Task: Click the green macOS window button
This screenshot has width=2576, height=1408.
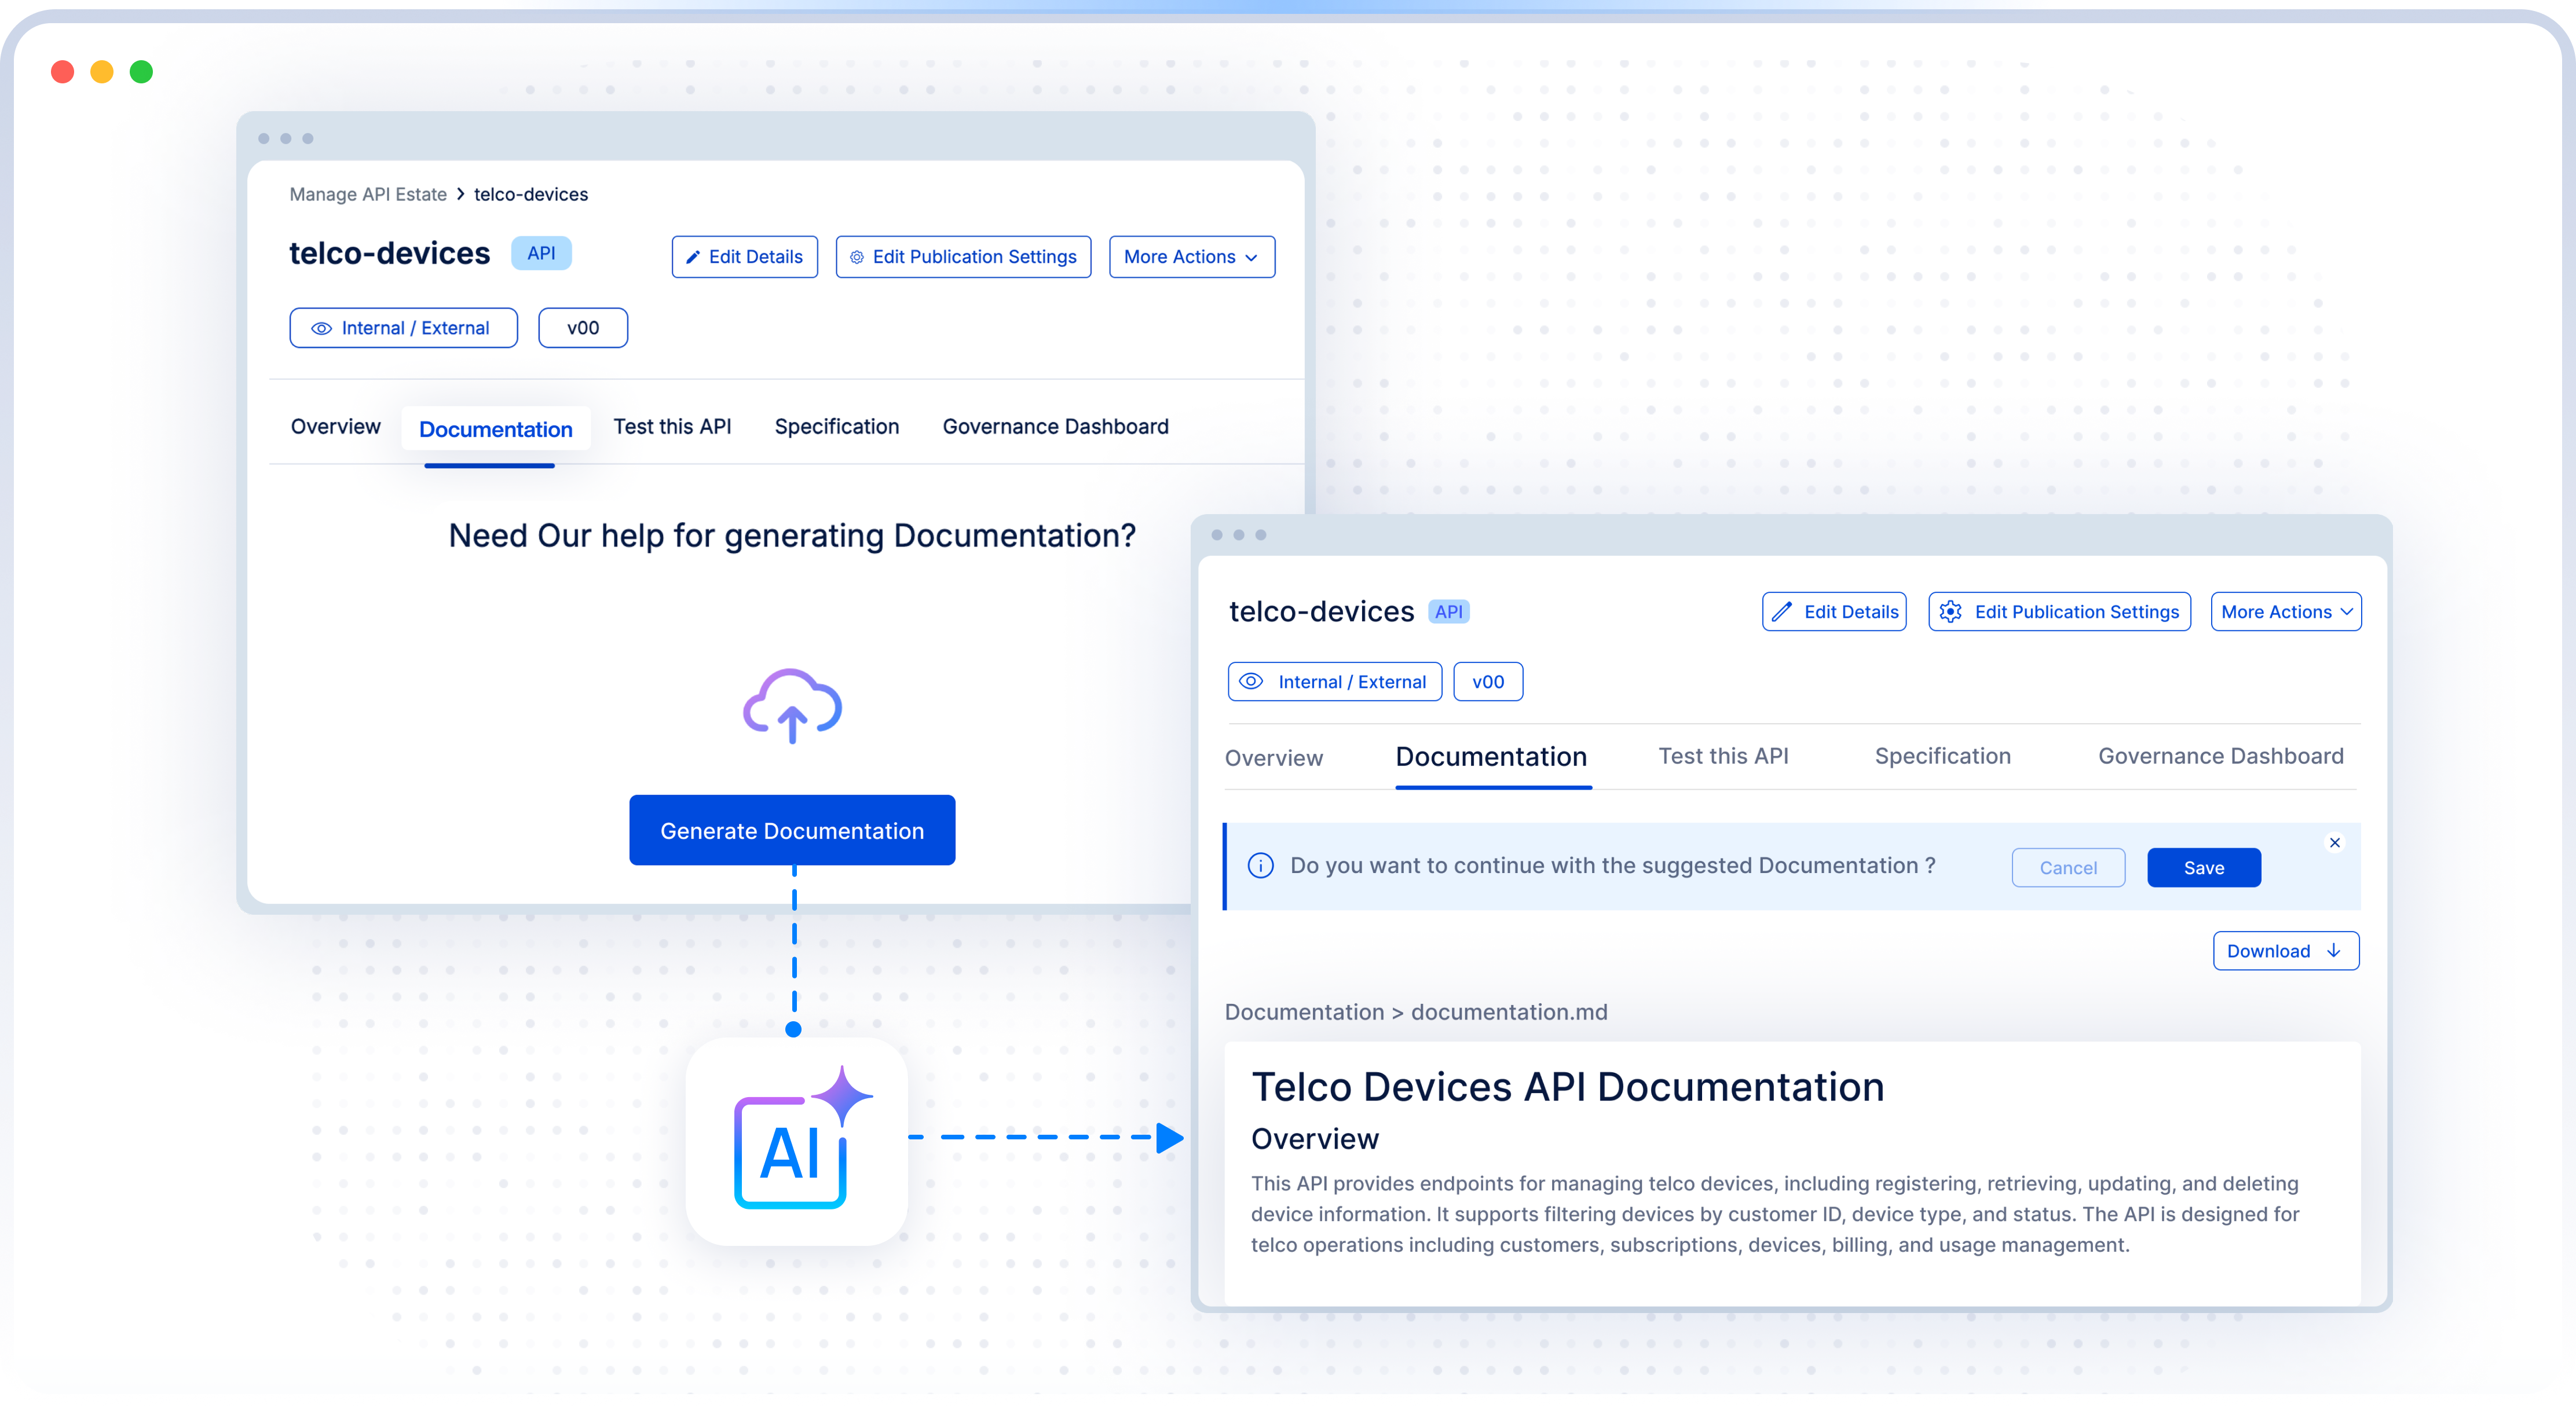Action: pos(141,72)
